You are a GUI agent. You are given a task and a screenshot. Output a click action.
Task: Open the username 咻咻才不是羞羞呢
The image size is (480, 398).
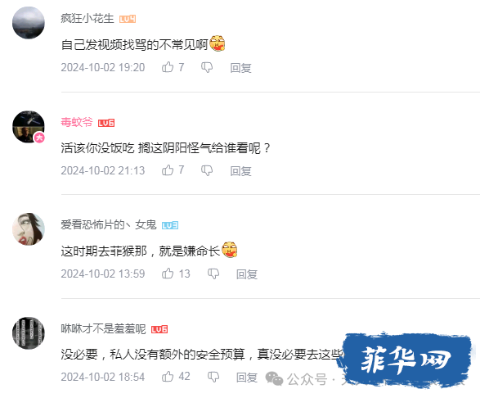tap(104, 328)
